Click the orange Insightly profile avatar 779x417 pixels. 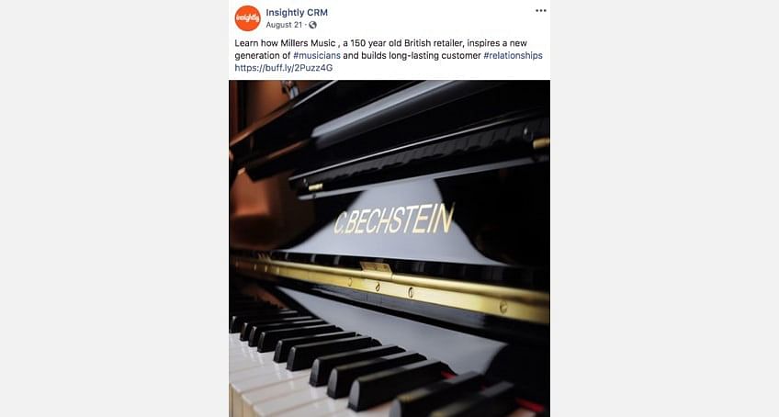click(x=247, y=17)
